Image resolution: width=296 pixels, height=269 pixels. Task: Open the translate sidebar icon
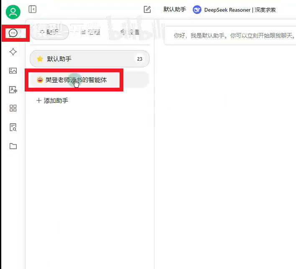point(13,89)
